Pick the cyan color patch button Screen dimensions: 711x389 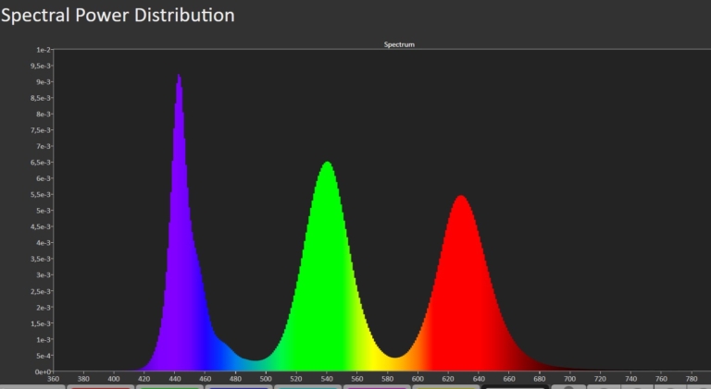pyautogui.click(x=307, y=386)
